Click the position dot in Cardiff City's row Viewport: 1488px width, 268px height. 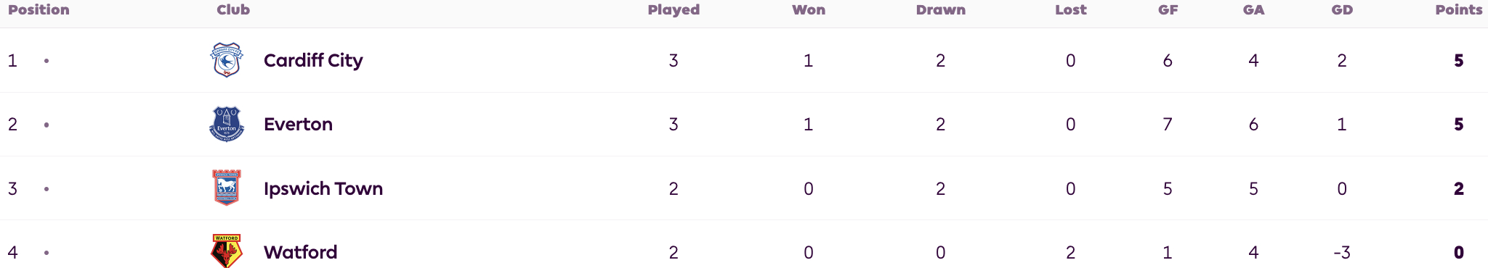pyautogui.click(x=46, y=61)
